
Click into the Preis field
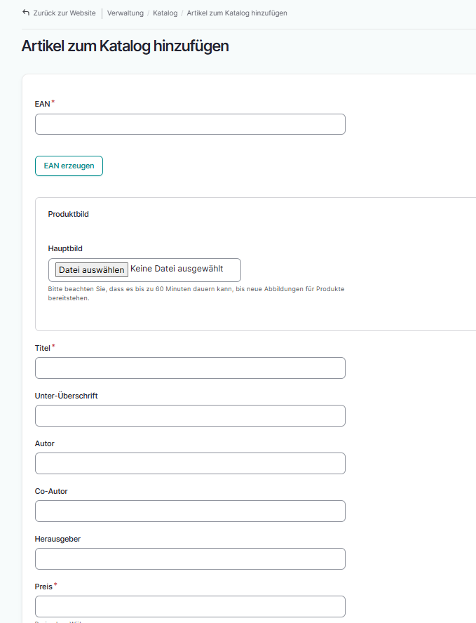[190, 606]
